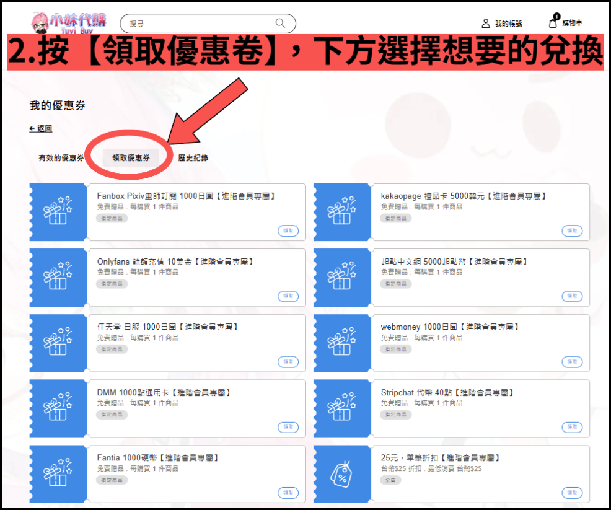Click the gift icon on Fantia coupon
Viewport: 611px width, 510px height.
(x=58, y=473)
